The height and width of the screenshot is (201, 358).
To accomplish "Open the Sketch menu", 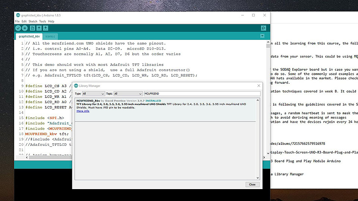I will pyautogui.click(x=33, y=22).
